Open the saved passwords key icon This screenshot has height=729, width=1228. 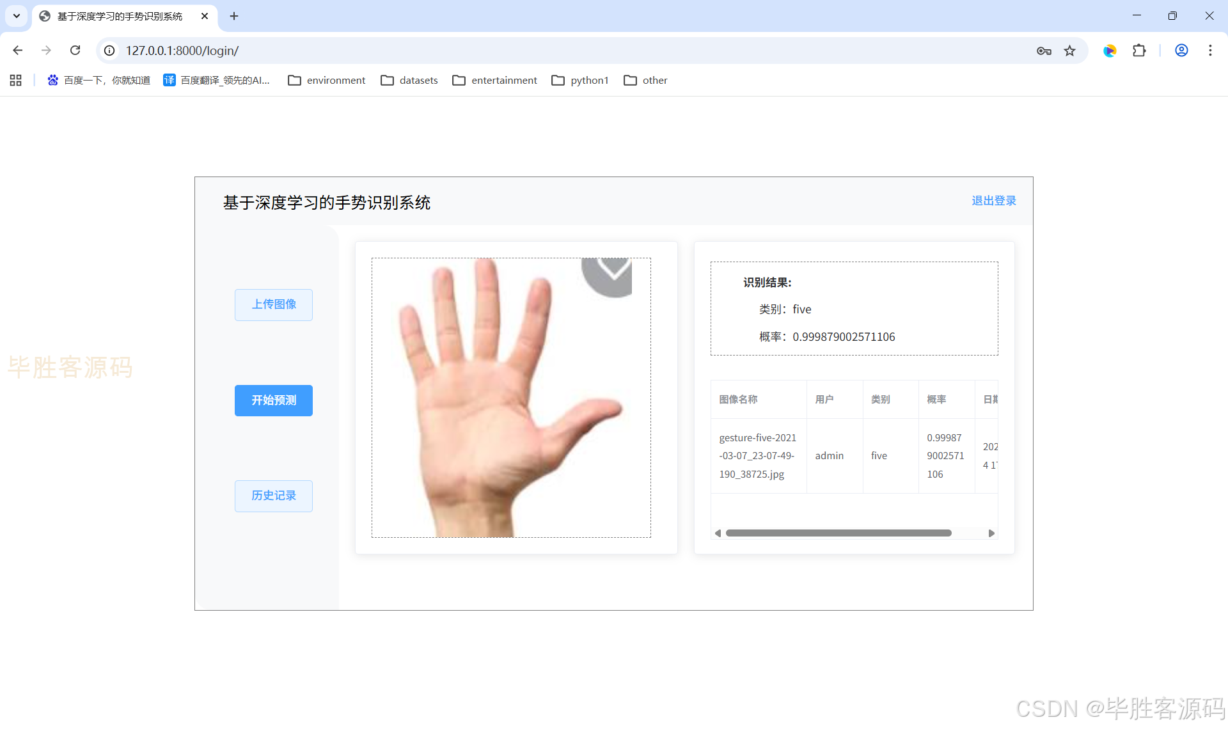coord(1044,51)
